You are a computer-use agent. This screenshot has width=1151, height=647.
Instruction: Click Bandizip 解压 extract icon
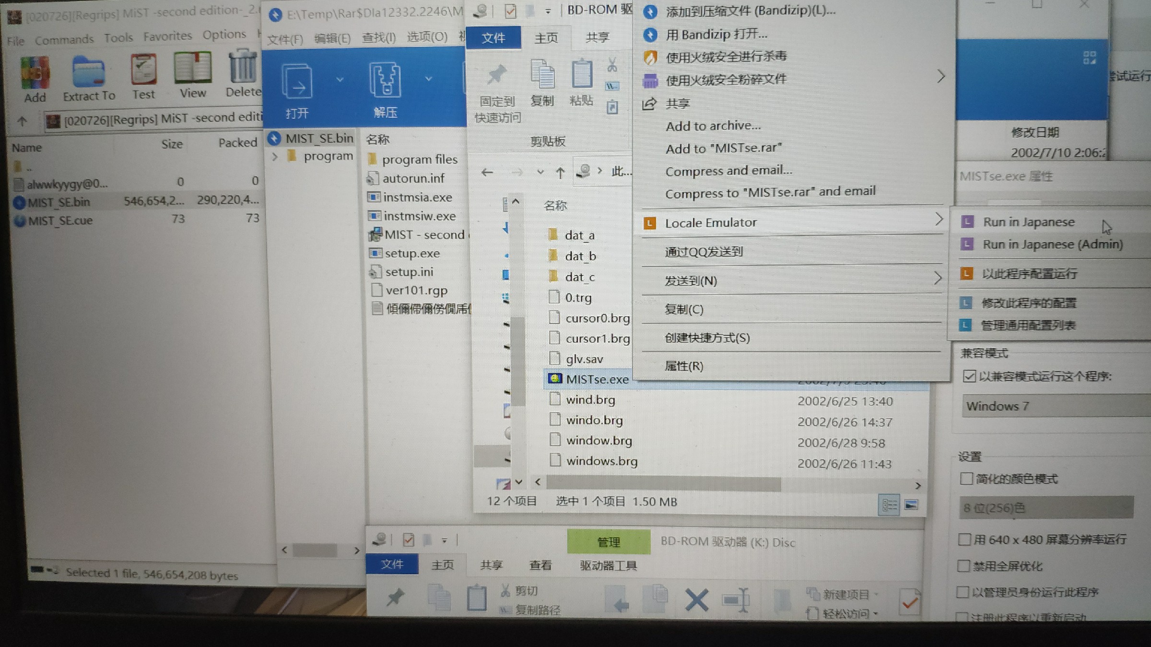point(385,80)
